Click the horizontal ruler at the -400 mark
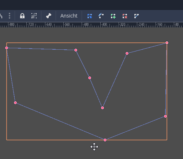Image resolution: width=183 pixels, height=159 pixels. [101, 25]
